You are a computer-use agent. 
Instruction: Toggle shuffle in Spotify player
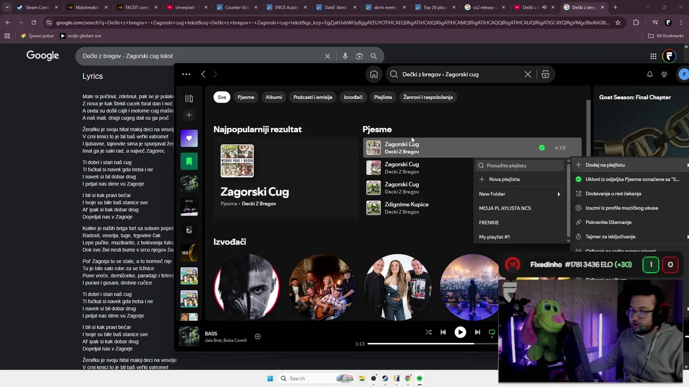[428, 332]
